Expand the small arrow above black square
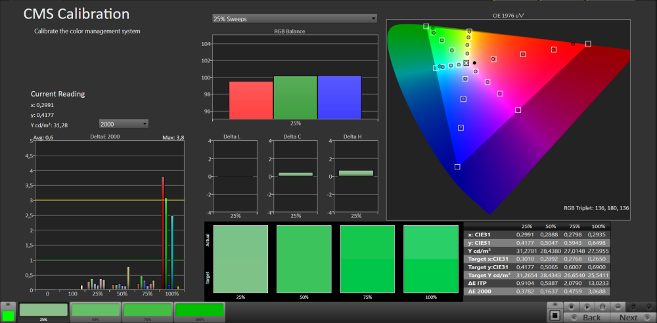Viewport: 657px width, 323px height. coord(555,305)
